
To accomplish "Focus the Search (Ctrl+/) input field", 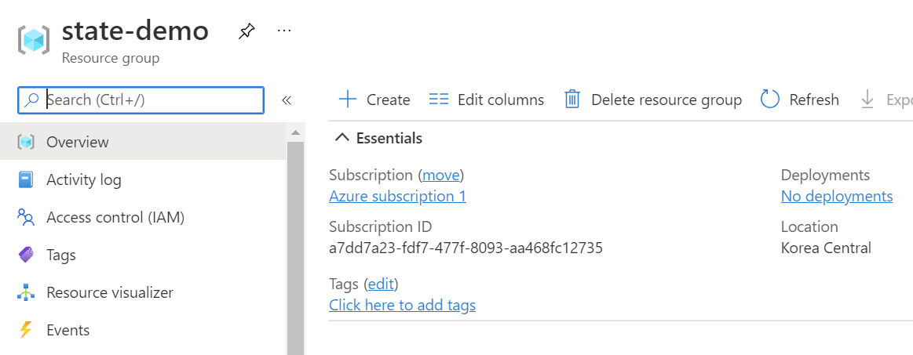I will point(141,100).
